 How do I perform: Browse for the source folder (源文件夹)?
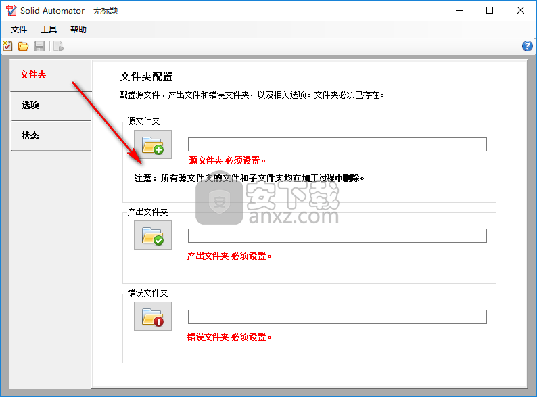coord(153,144)
